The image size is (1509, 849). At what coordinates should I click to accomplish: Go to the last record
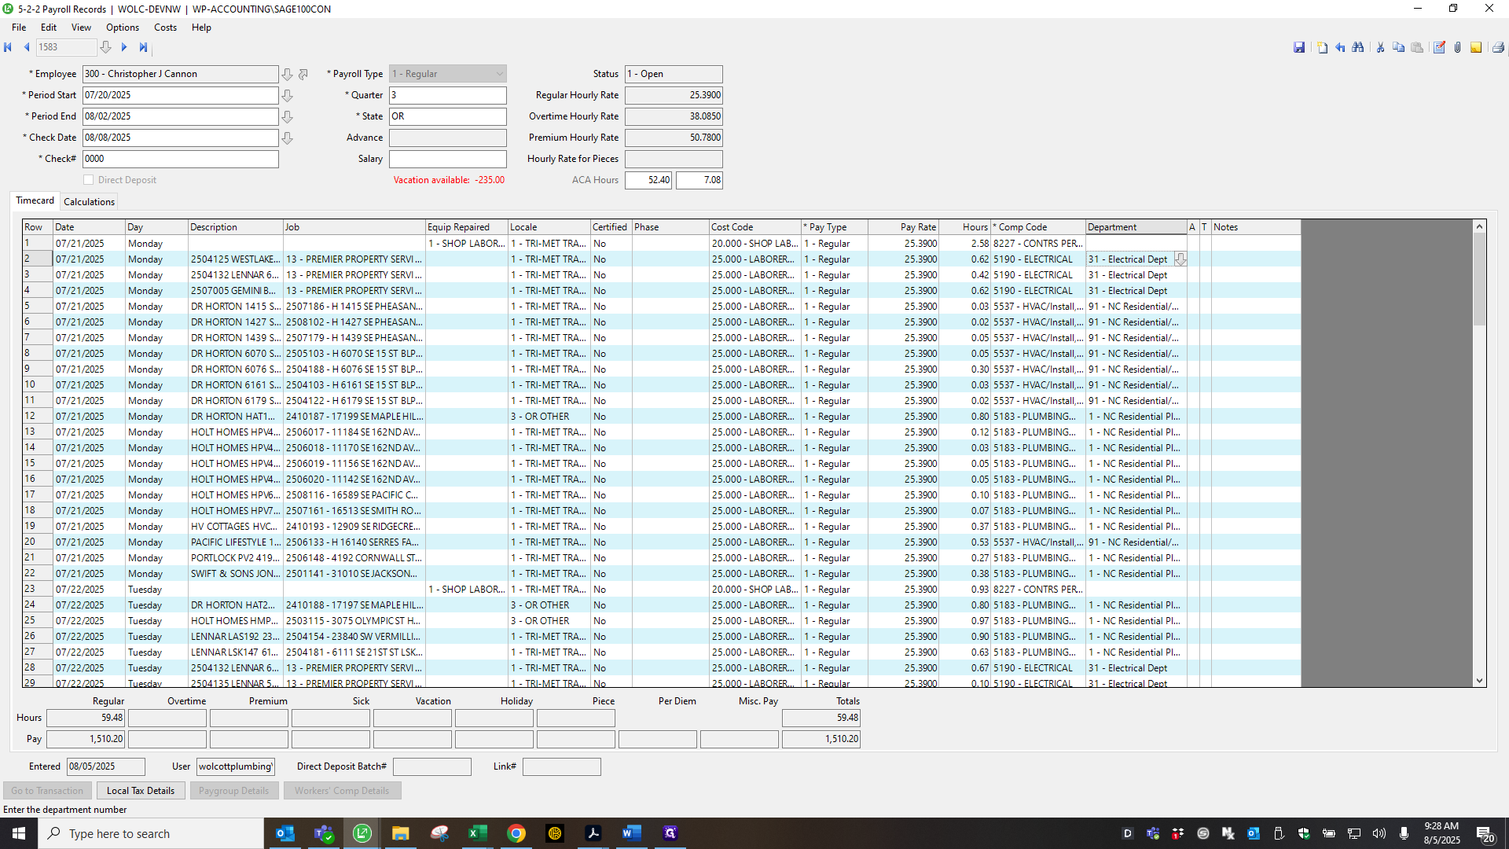pyautogui.click(x=143, y=47)
